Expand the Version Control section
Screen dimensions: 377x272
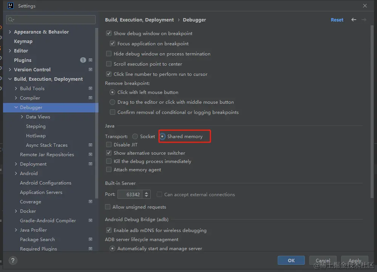point(10,69)
